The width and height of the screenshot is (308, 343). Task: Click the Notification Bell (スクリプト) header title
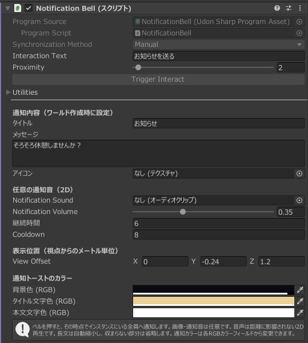[x=83, y=9]
